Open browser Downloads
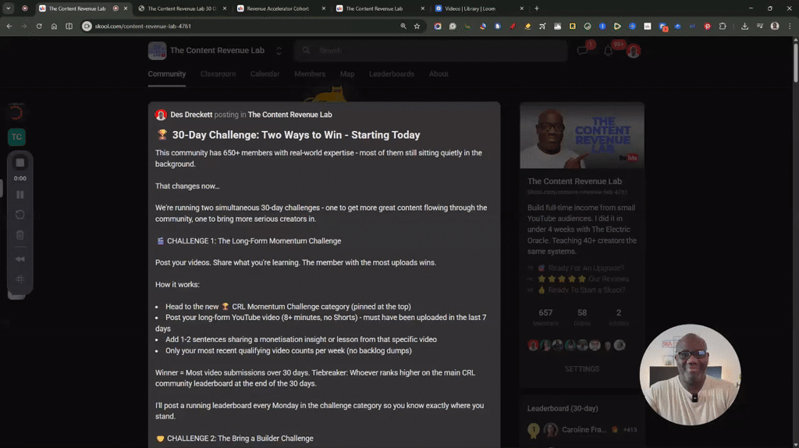 click(x=744, y=26)
